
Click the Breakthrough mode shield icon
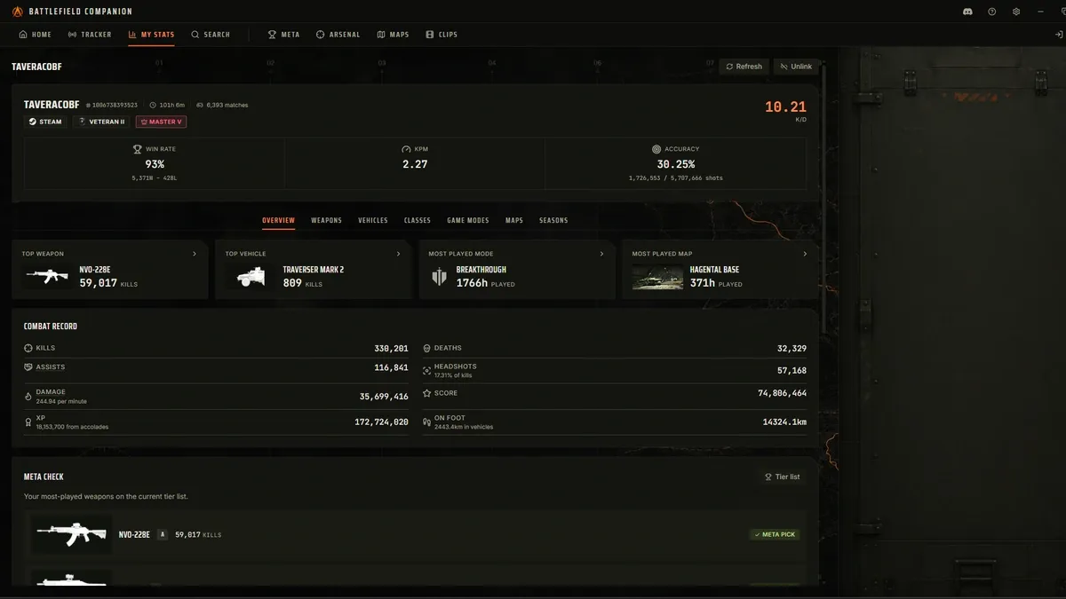439,277
